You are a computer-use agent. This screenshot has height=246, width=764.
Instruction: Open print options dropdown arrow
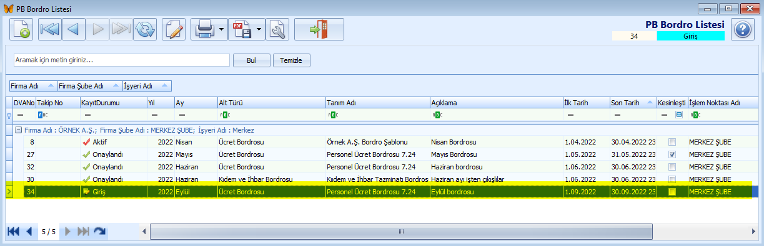coord(222,29)
